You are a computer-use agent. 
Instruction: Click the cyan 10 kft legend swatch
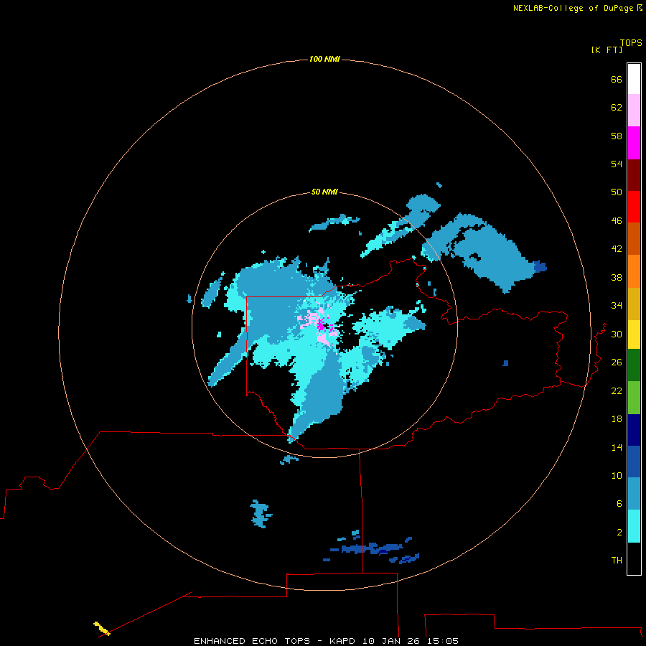coord(634,526)
